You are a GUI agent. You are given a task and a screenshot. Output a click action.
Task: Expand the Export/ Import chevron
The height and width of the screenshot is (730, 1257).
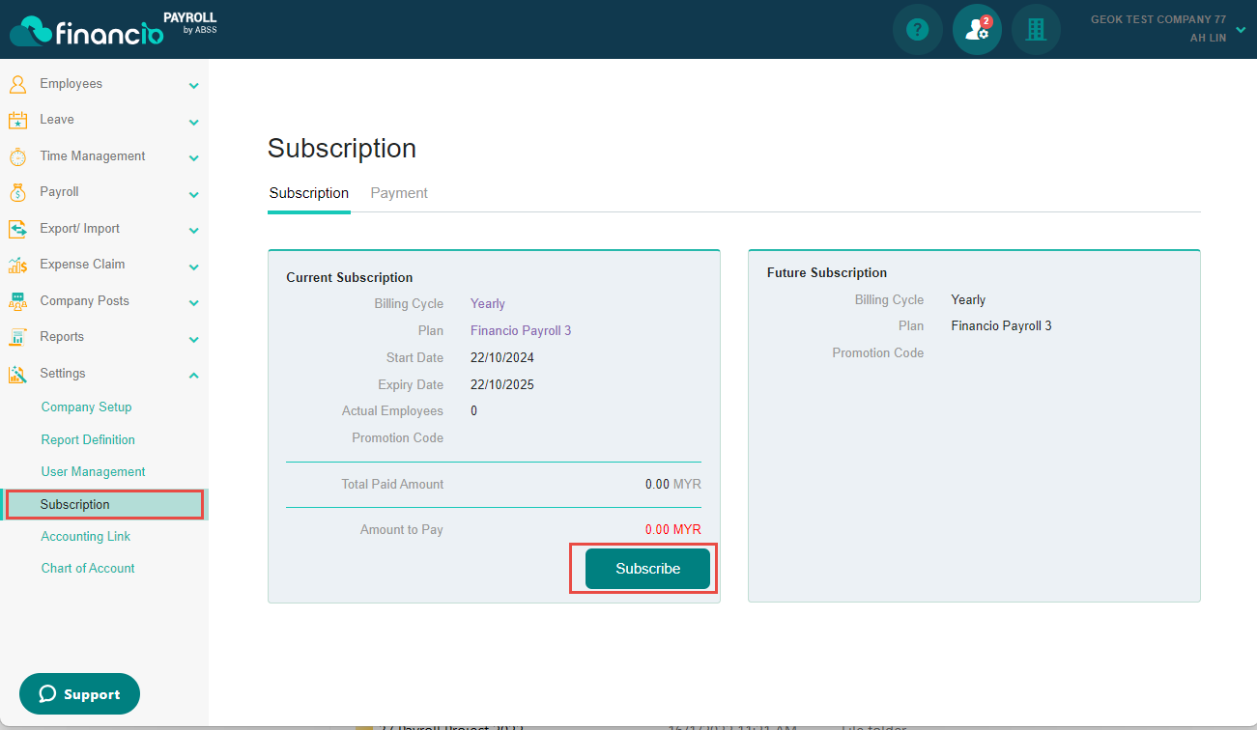point(193,230)
